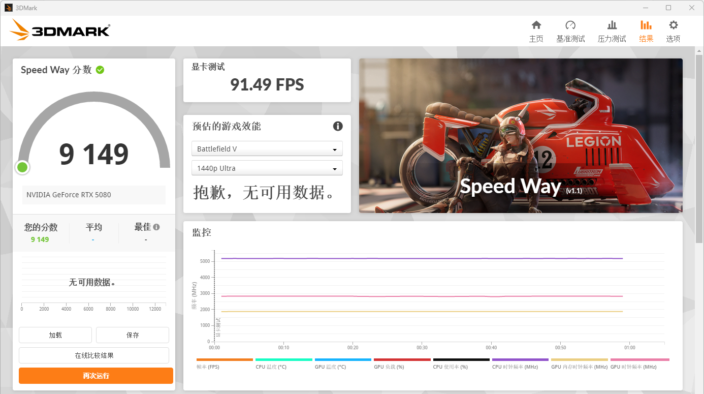Click the green valid-score checkmark icon
Viewport: 704px width, 394px height.
pos(100,70)
